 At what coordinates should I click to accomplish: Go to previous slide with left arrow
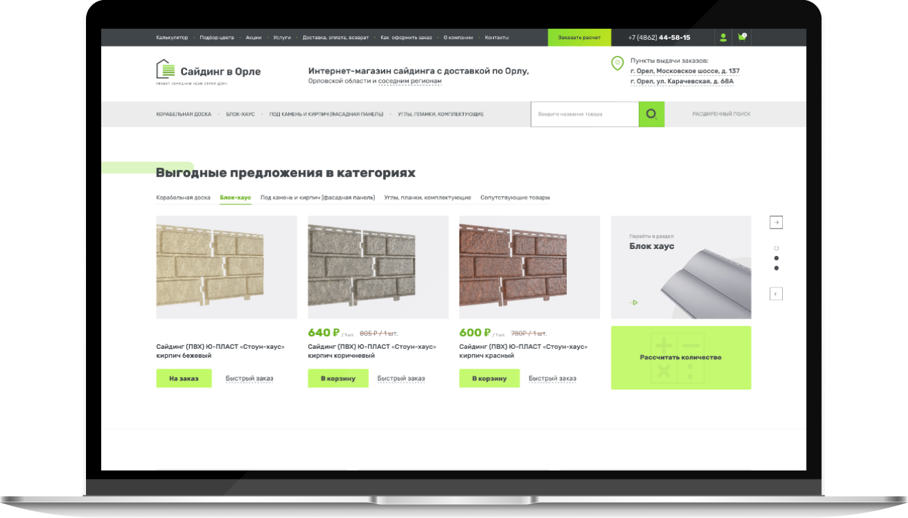776,294
